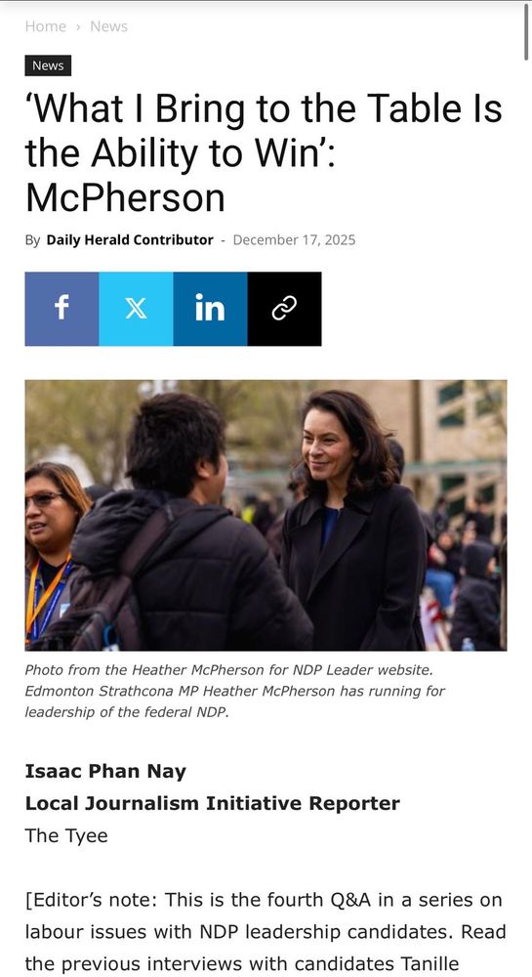Image resolution: width=532 pixels, height=977 pixels.
Task: Go to Home in the breadcrumb
Action: [x=46, y=26]
